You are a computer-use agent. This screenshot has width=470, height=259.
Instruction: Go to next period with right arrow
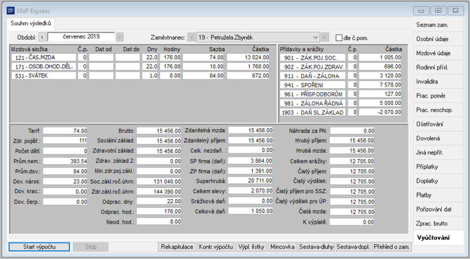[x=119, y=38]
